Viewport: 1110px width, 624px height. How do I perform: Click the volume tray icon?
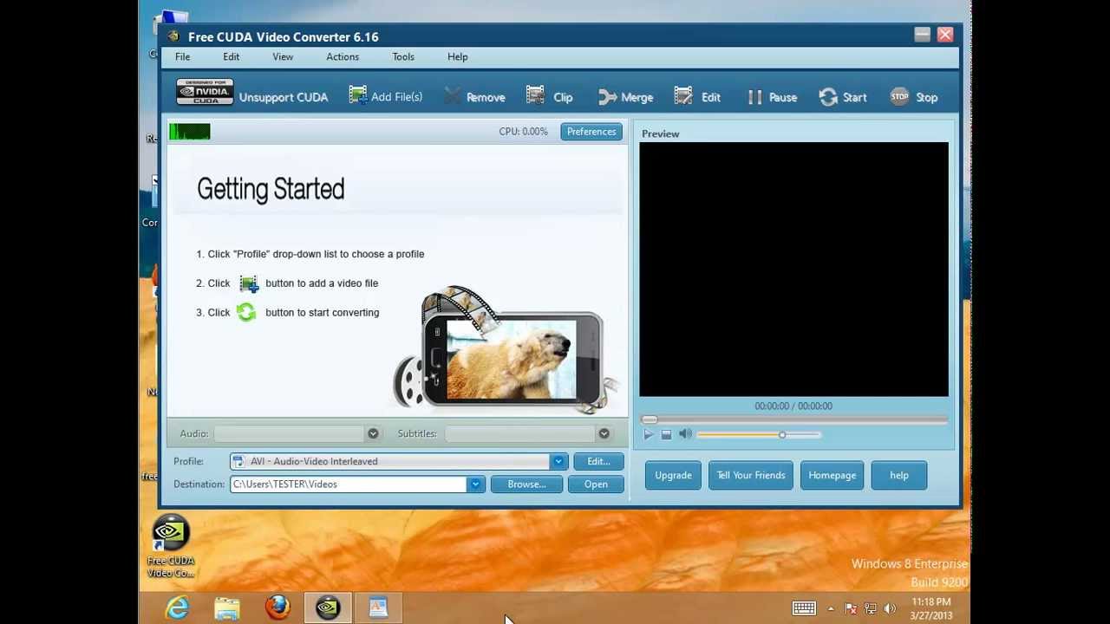click(x=890, y=608)
